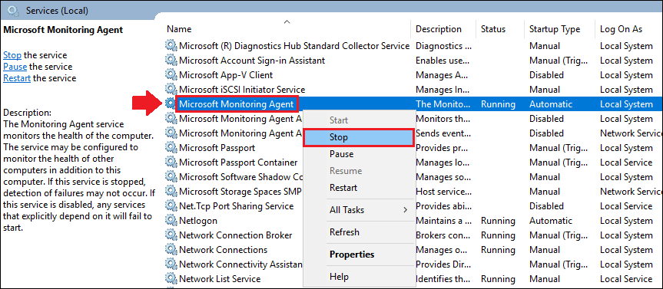The image size is (663, 289).
Task: Click gear icon for Microsoft Passport Container
Action: point(171,163)
